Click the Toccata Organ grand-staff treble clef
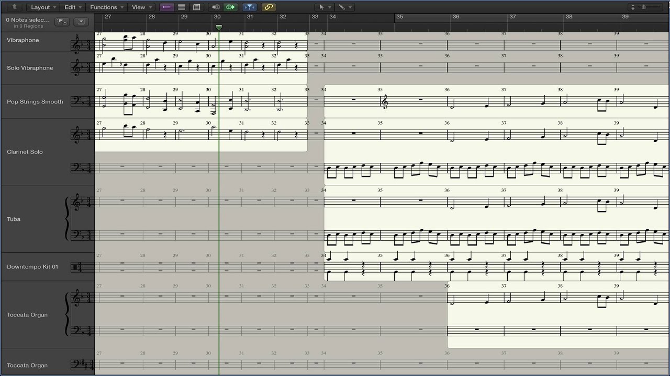 tap(76, 298)
